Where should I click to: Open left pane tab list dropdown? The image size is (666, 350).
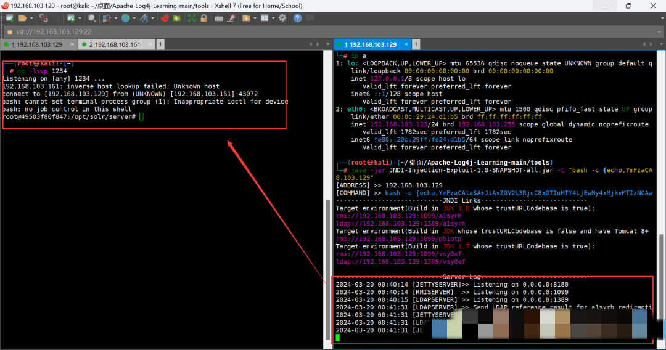(328, 44)
